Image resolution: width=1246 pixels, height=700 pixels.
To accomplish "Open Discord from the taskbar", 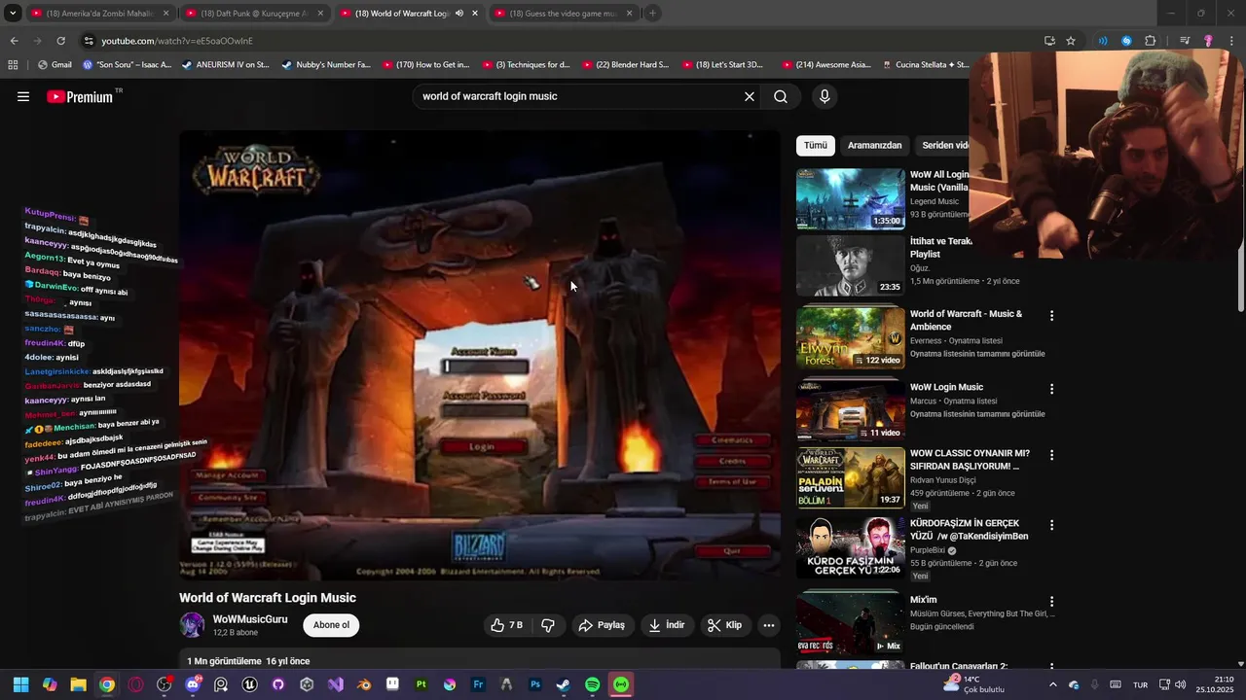I will coord(193,684).
